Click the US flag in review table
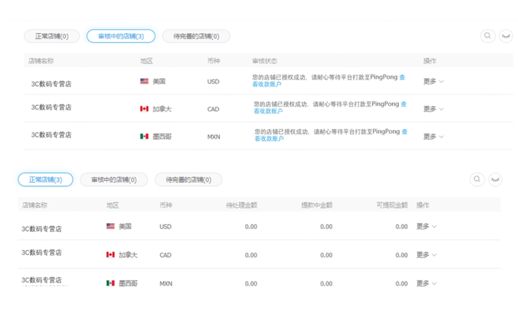This screenshot has height=321, width=518. (x=144, y=81)
